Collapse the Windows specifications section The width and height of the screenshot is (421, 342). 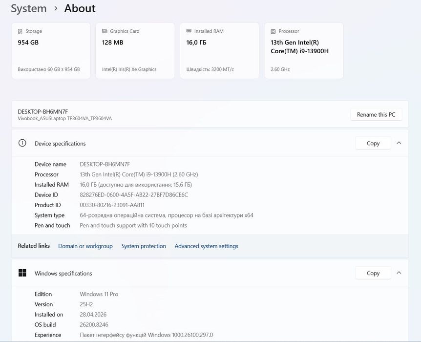pos(399,273)
